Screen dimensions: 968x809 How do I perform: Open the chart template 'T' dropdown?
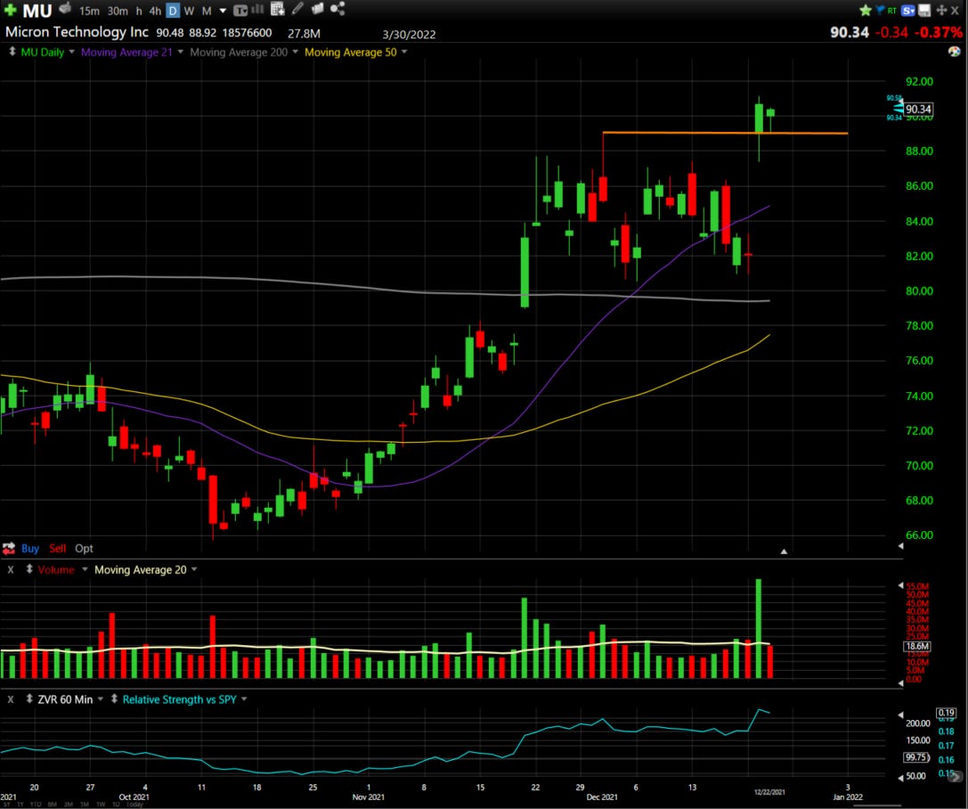(240, 10)
